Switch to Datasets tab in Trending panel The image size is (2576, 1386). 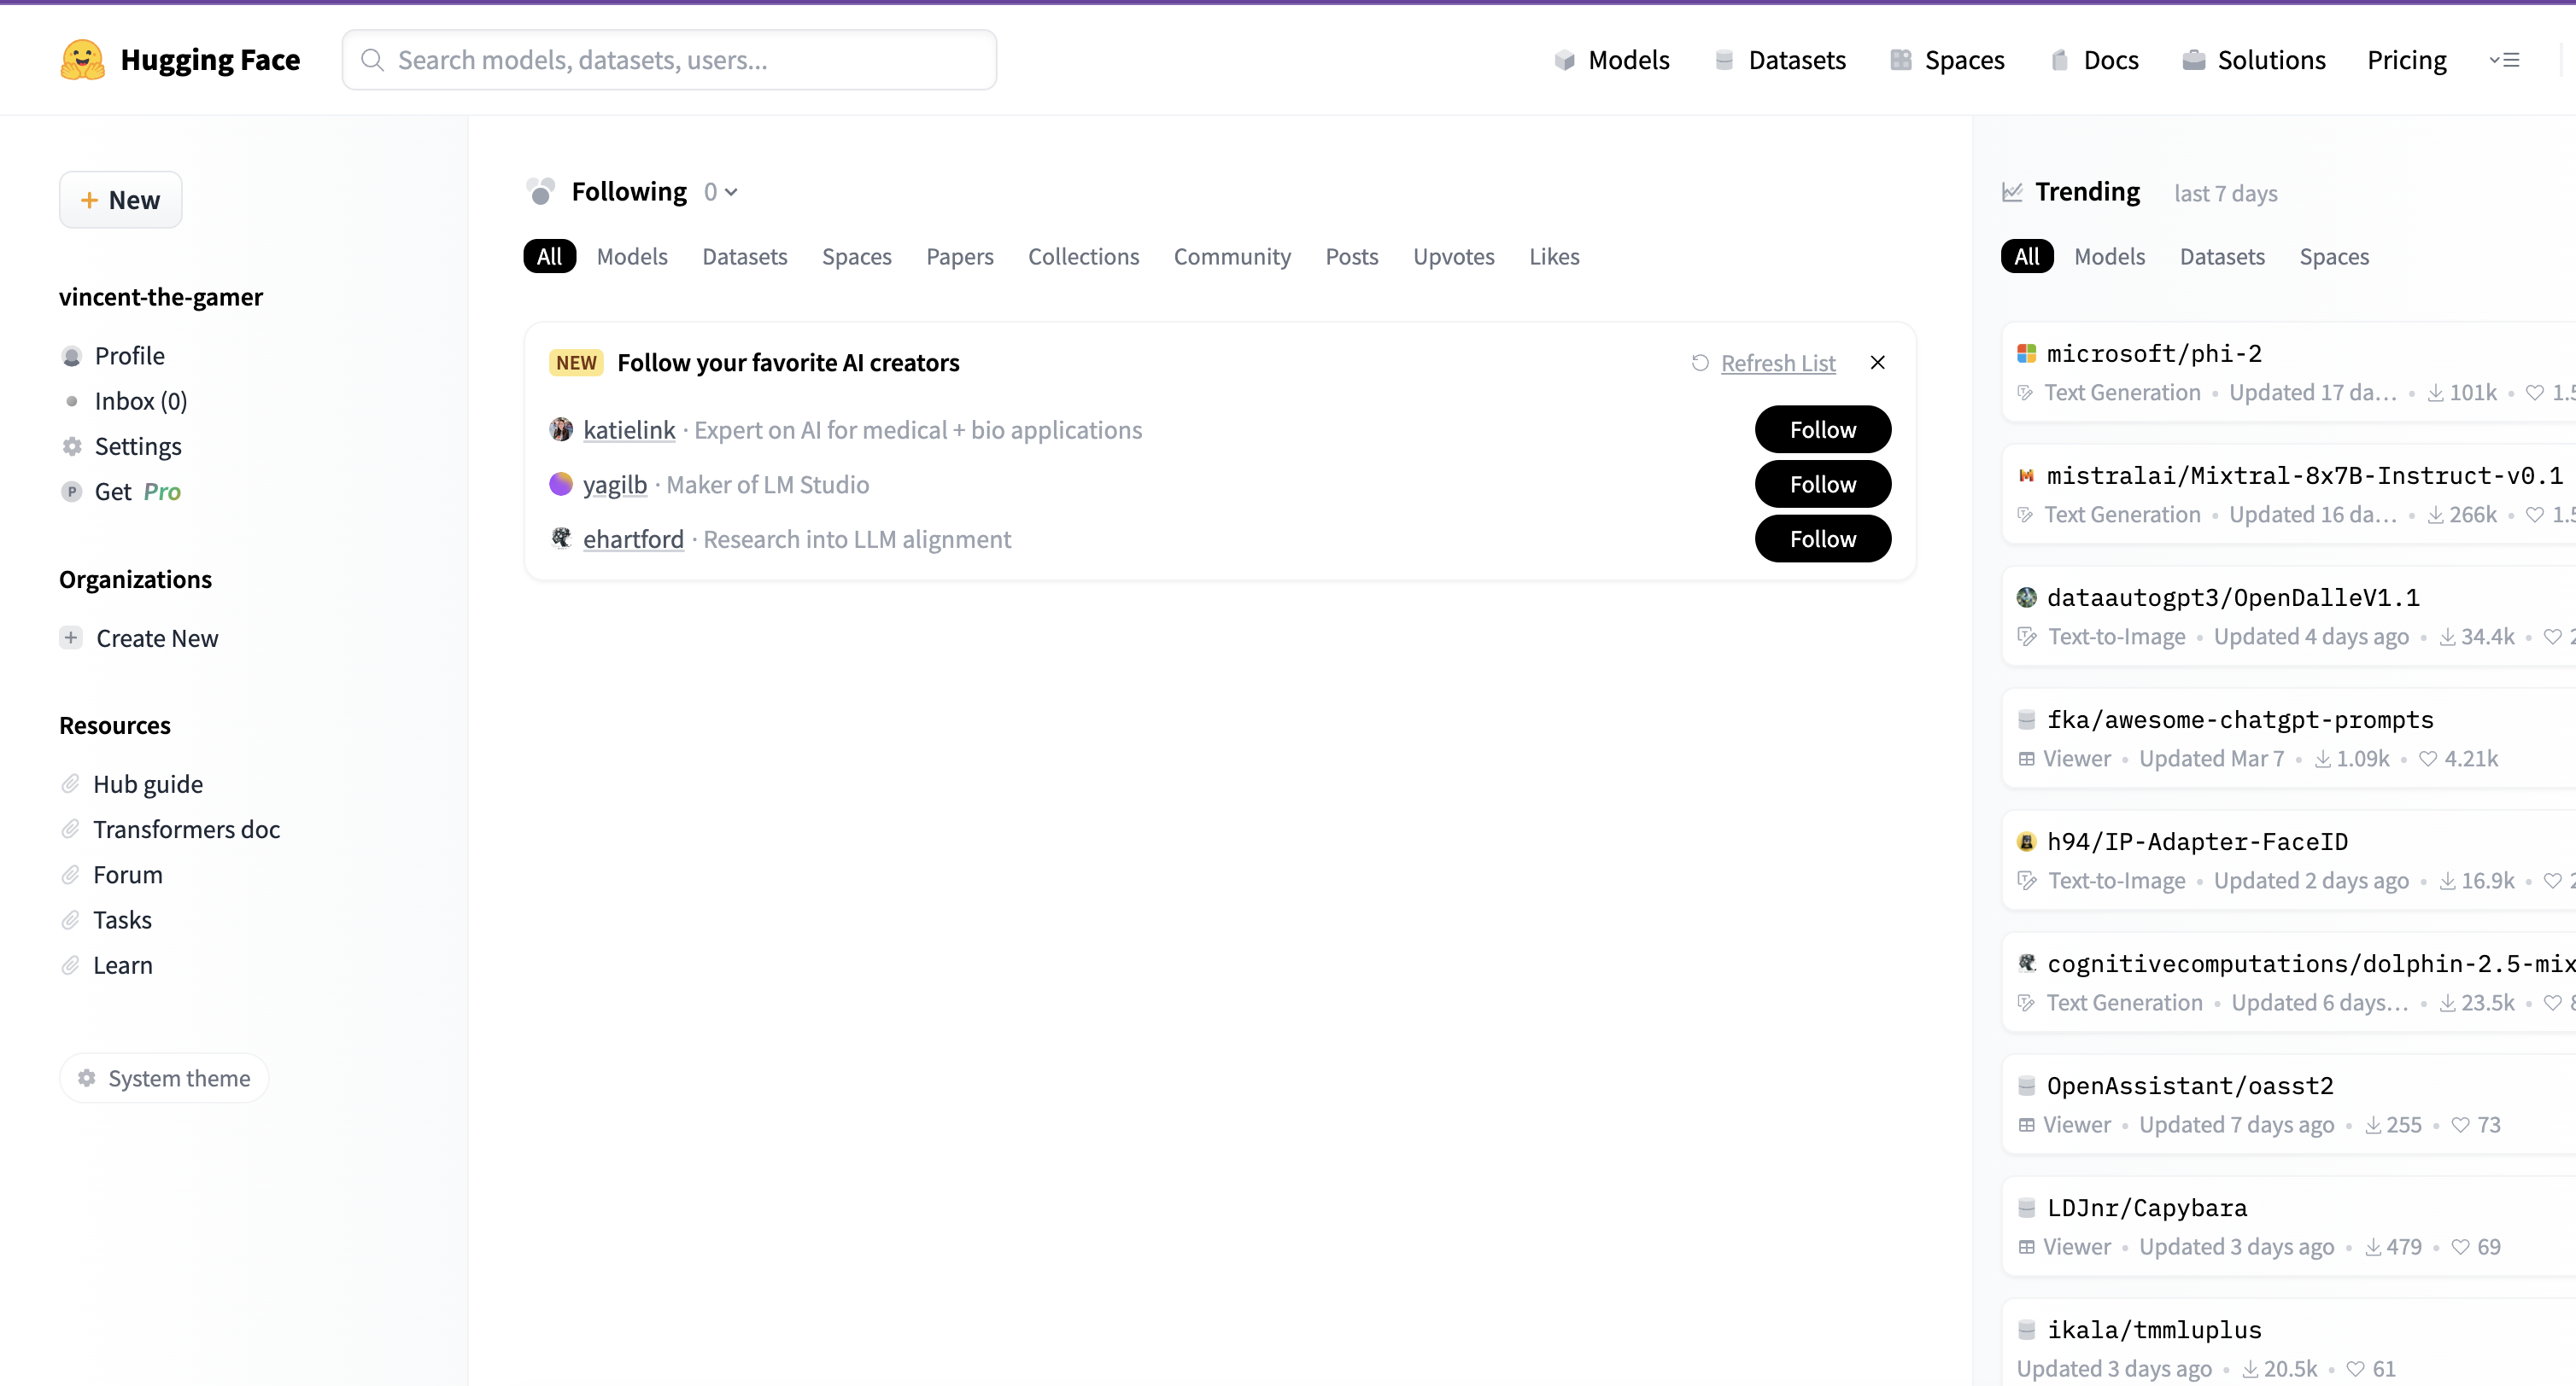[x=2222, y=257]
